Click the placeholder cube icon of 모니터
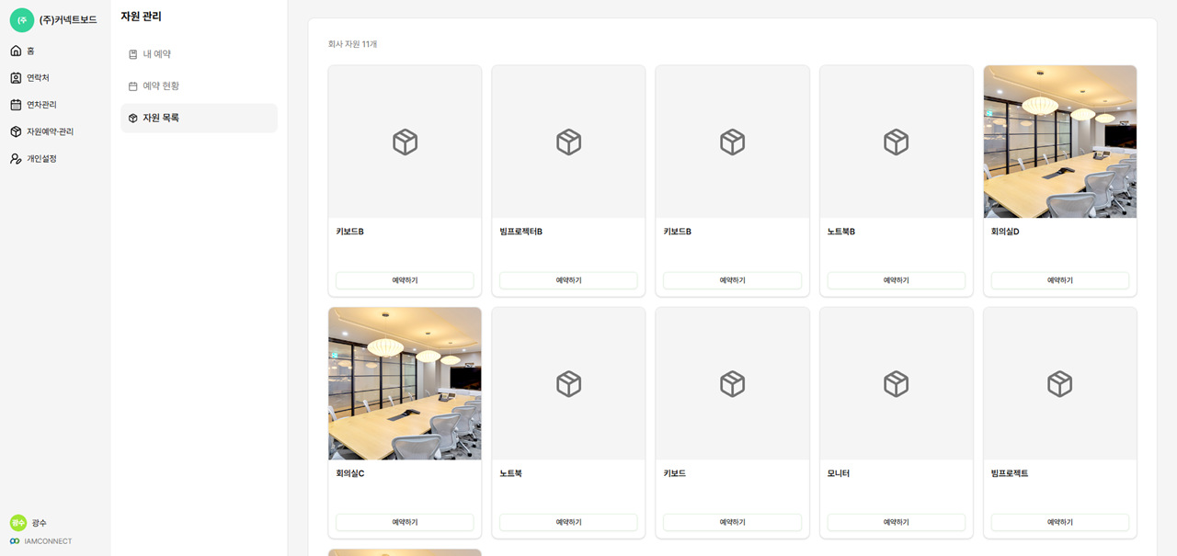Image resolution: width=1177 pixels, height=556 pixels. [896, 383]
